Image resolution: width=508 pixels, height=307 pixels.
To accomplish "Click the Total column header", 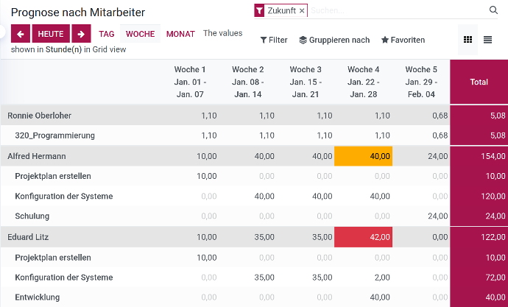I will (479, 82).
